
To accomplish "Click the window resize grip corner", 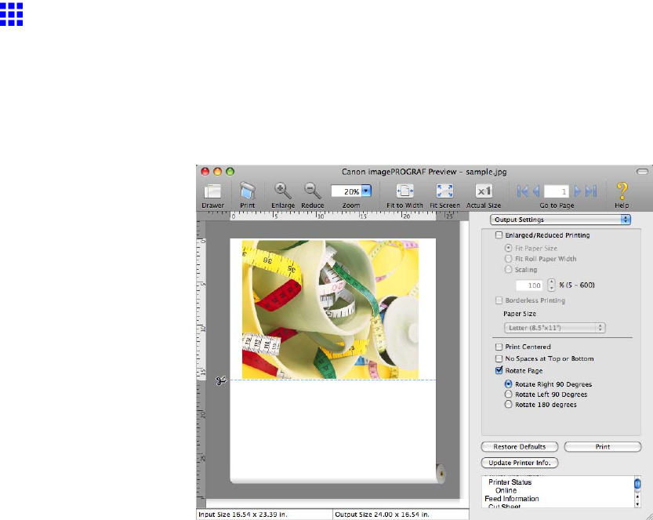I will pyautogui.click(x=649, y=516).
